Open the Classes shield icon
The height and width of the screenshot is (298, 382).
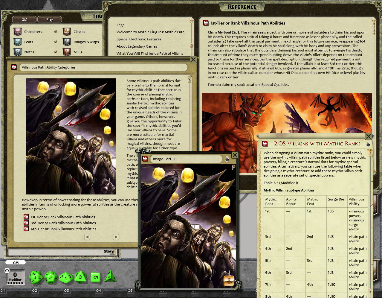click(66, 31)
